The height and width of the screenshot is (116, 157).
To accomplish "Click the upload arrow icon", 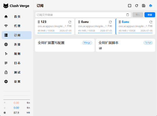I will coord(5,103).
